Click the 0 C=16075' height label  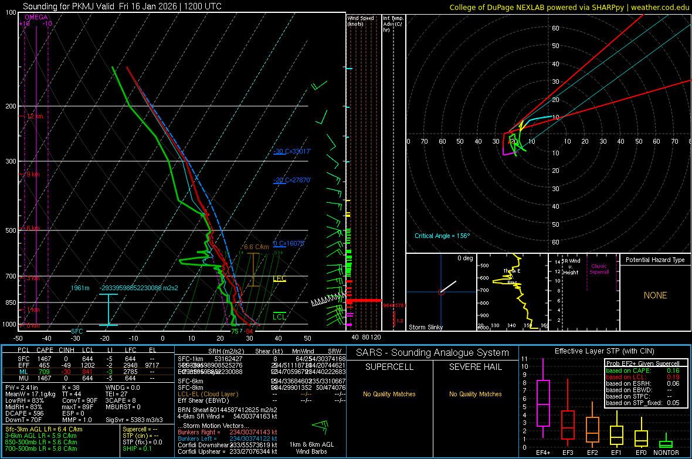point(289,243)
